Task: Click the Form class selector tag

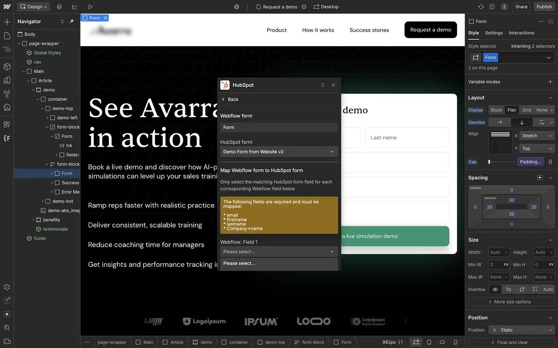Action: tap(490, 57)
